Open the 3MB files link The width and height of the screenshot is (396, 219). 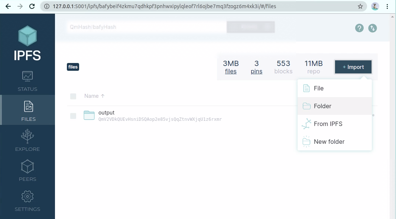pos(231,67)
